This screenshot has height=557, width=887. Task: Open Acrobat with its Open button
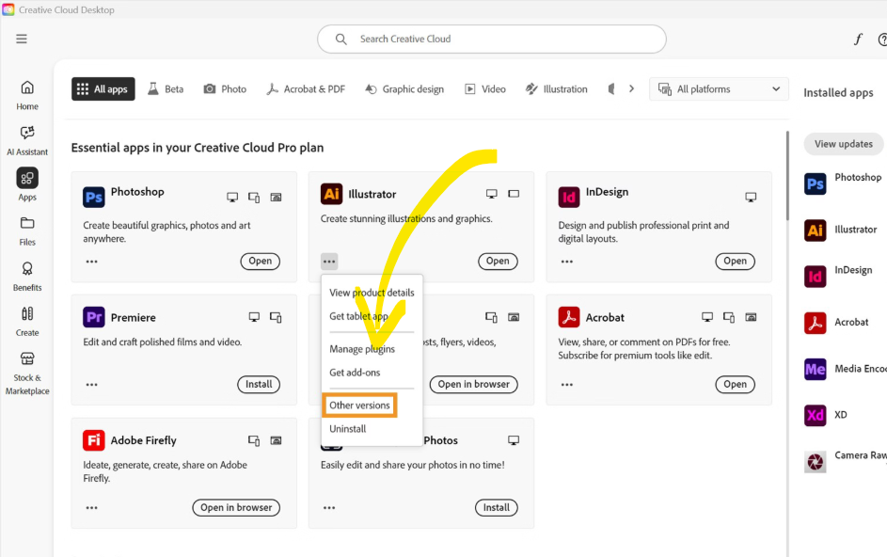click(x=735, y=385)
